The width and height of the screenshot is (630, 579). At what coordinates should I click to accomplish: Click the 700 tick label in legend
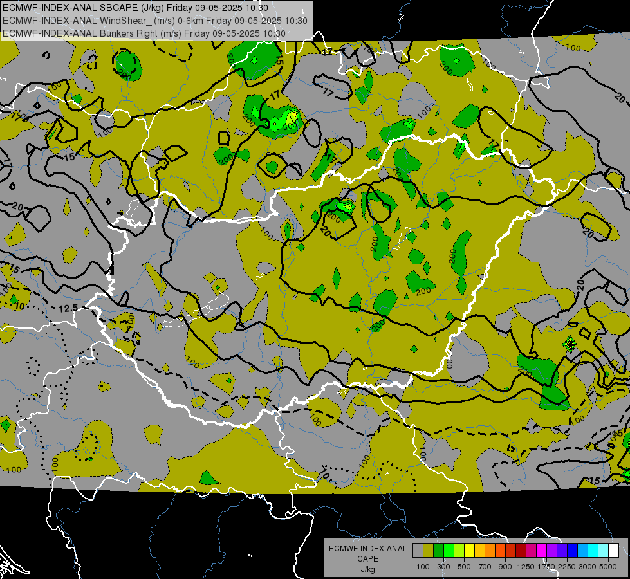[x=485, y=567]
